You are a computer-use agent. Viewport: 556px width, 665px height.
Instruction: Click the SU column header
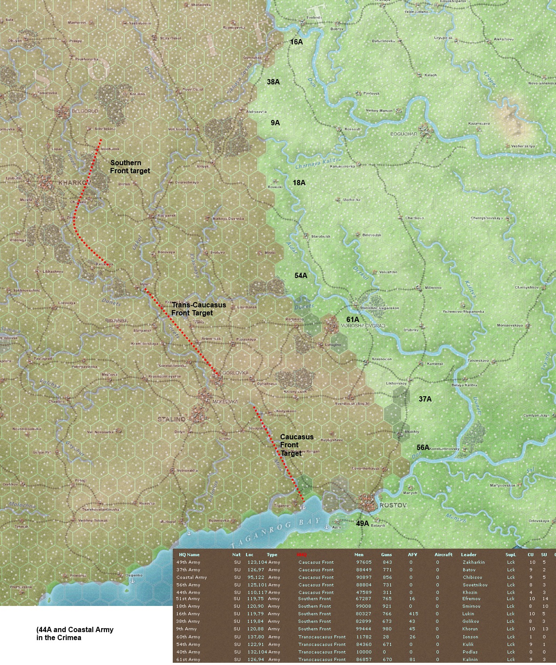click(544, 554)
